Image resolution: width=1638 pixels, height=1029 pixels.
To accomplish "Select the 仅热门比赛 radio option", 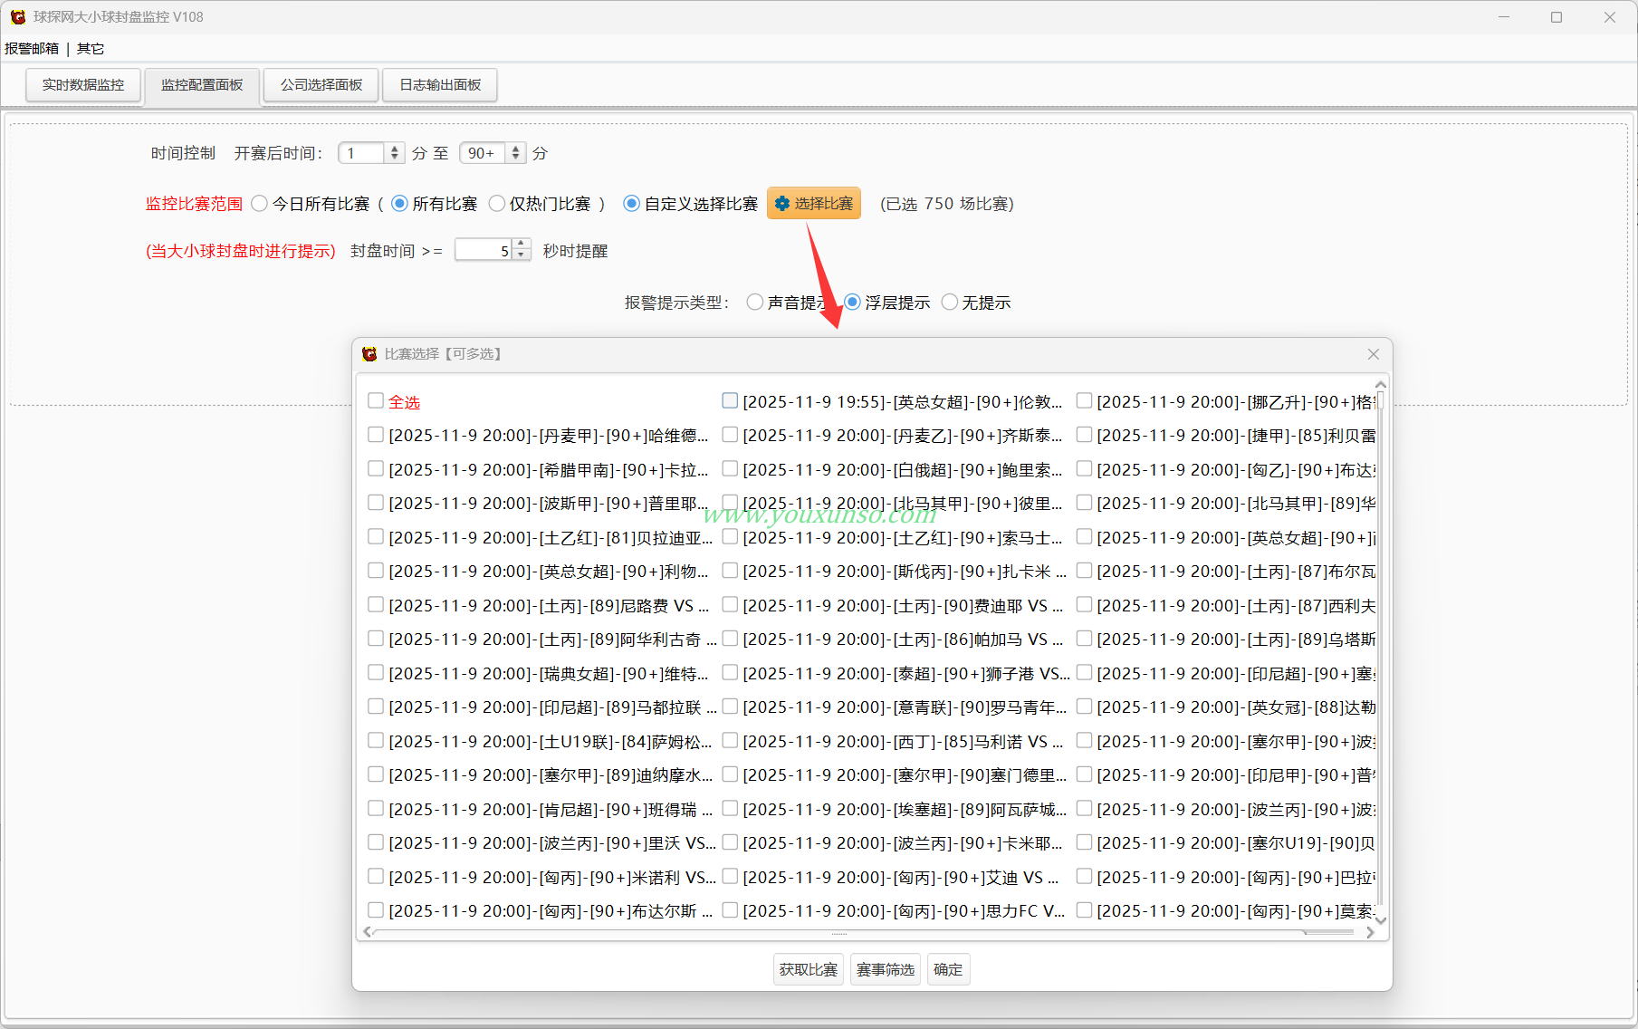I will (x=496, y=204).
